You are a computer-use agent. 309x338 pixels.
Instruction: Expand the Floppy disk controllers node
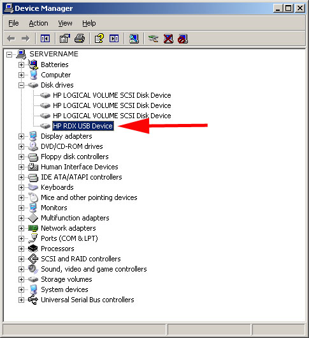pos(21,157)
